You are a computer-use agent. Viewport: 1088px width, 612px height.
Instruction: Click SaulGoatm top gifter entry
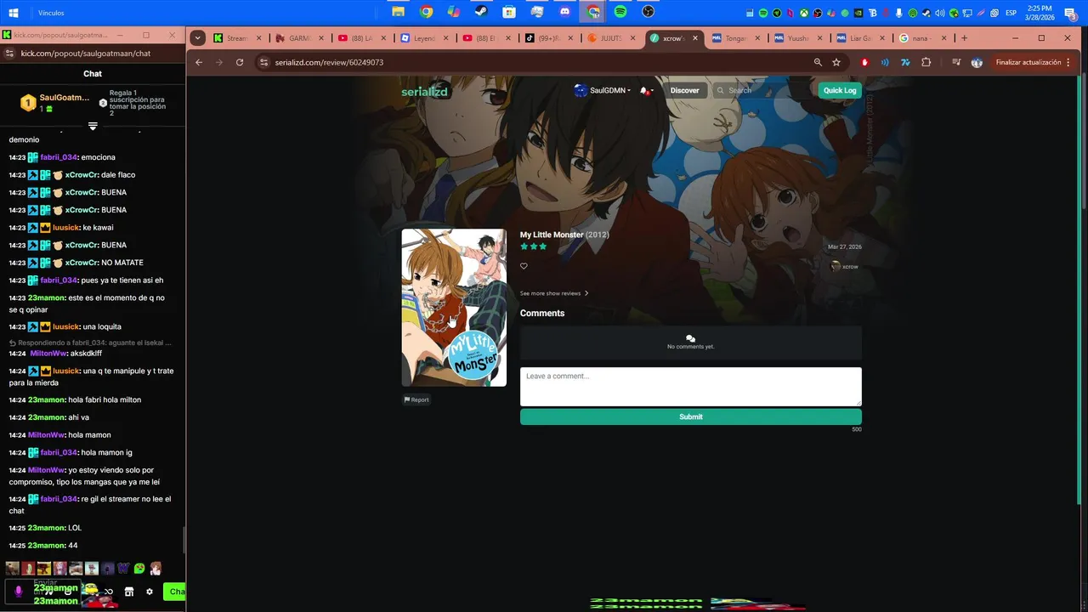click(x=55, y=103)
